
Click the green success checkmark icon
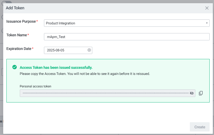coord(15,67)
